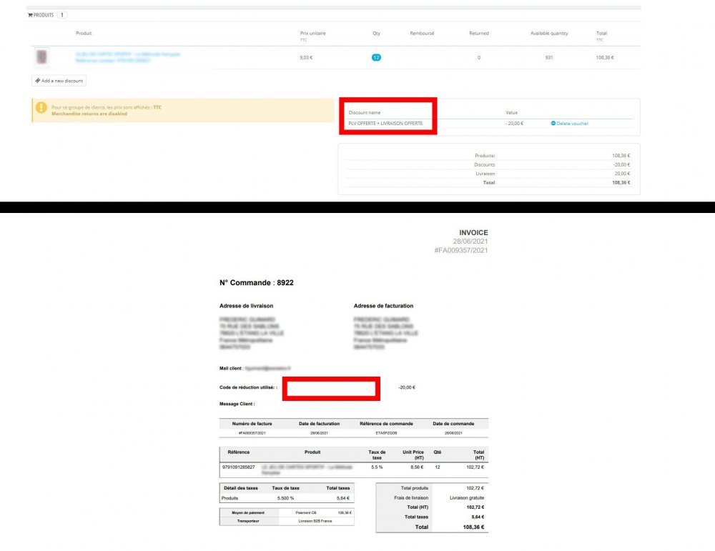Click available quantity value 931
715x551 pixels.
[x=549, y=57]
